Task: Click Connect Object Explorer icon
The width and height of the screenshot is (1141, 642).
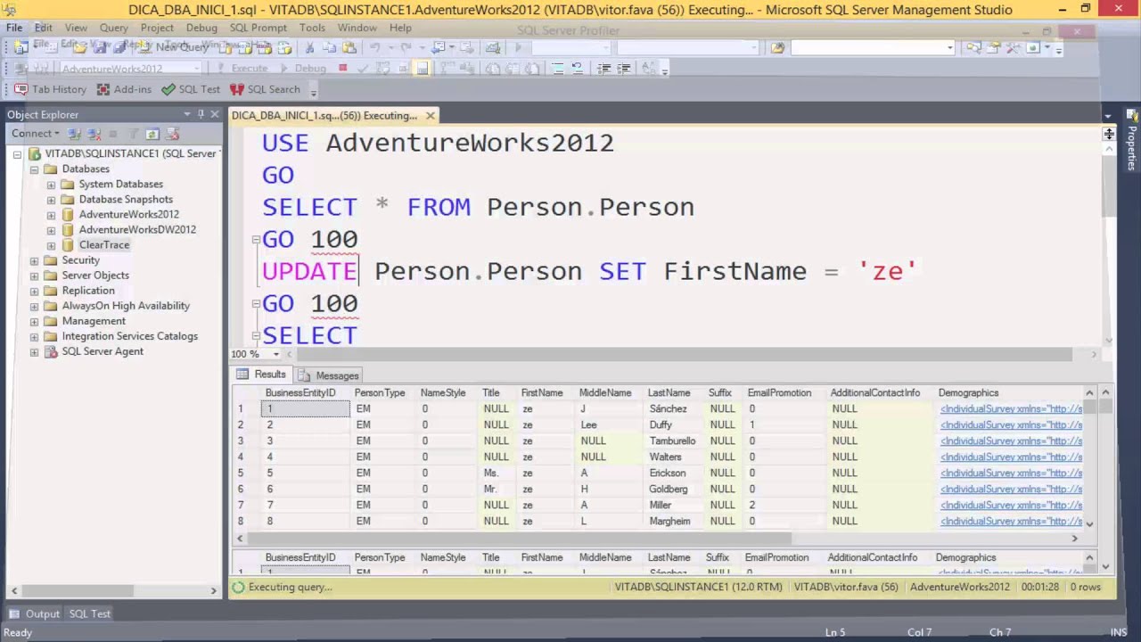Action: tap(75, 134)
